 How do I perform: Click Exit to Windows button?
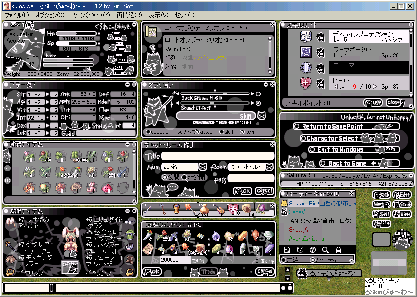[x=354, y=149]
